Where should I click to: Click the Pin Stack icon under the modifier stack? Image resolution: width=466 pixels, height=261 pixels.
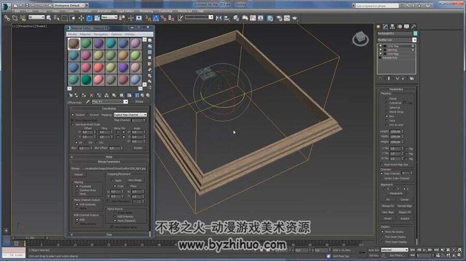point(381,78)
